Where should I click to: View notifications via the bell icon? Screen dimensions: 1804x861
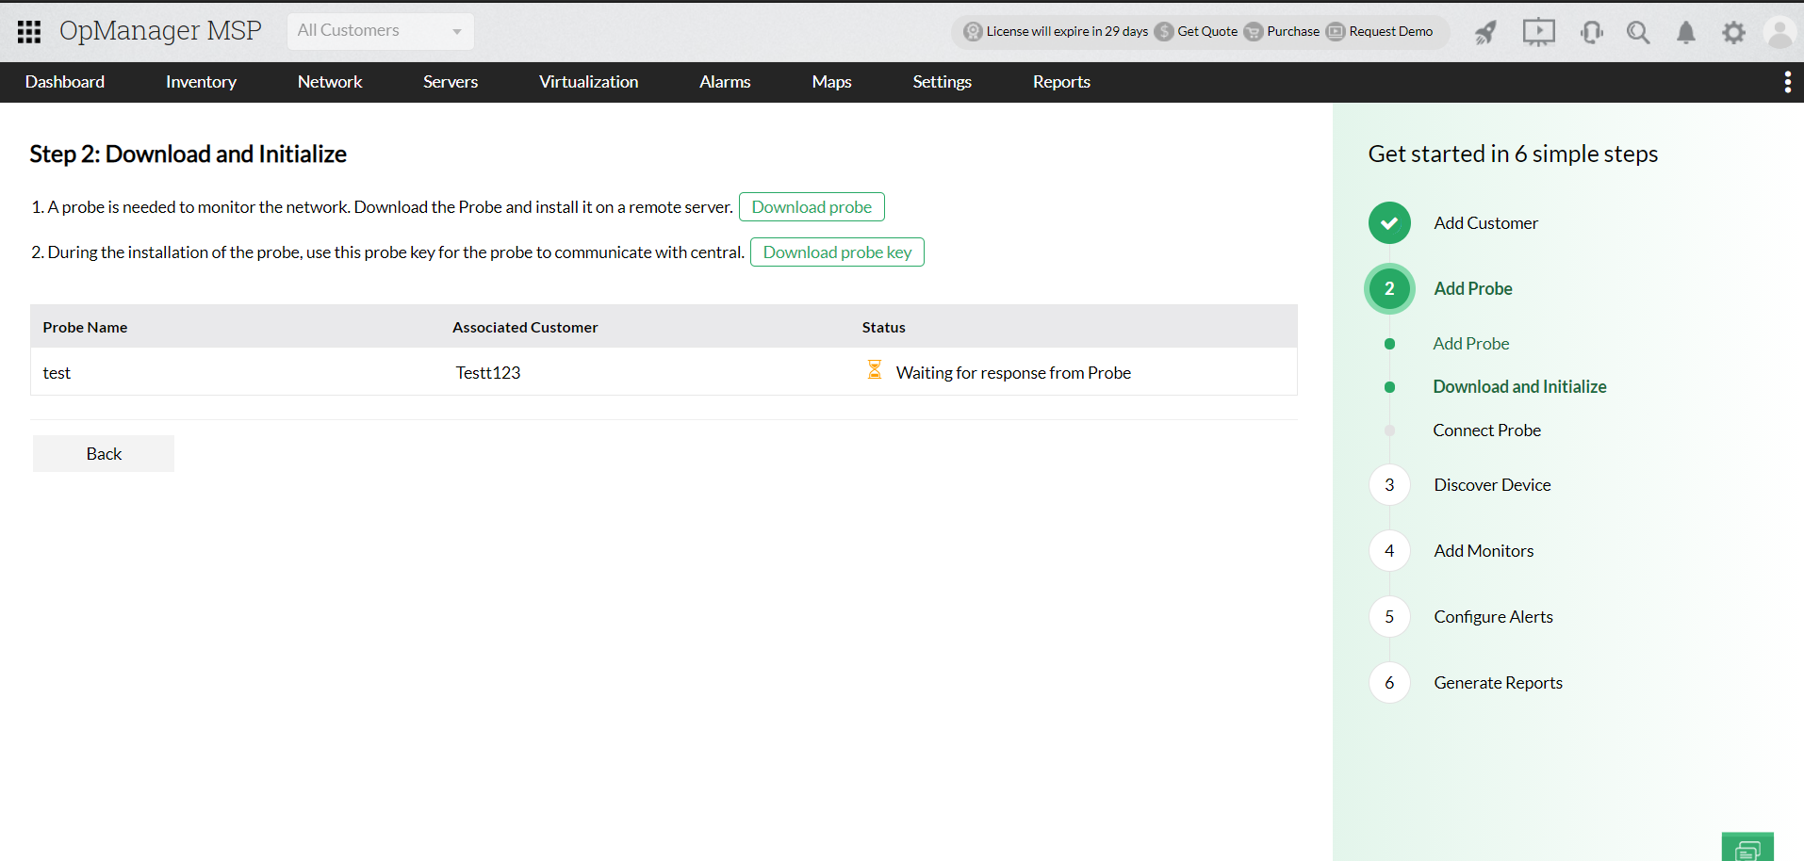tap(1686, 32)
